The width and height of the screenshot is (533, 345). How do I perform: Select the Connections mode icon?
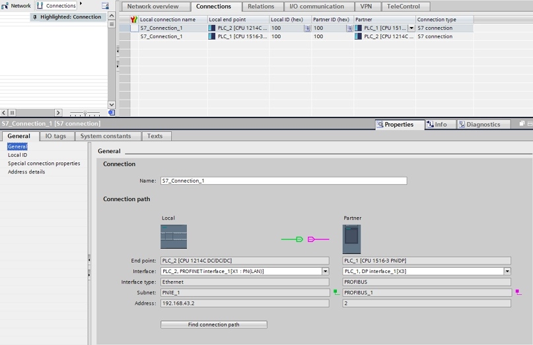click(40, 5)
